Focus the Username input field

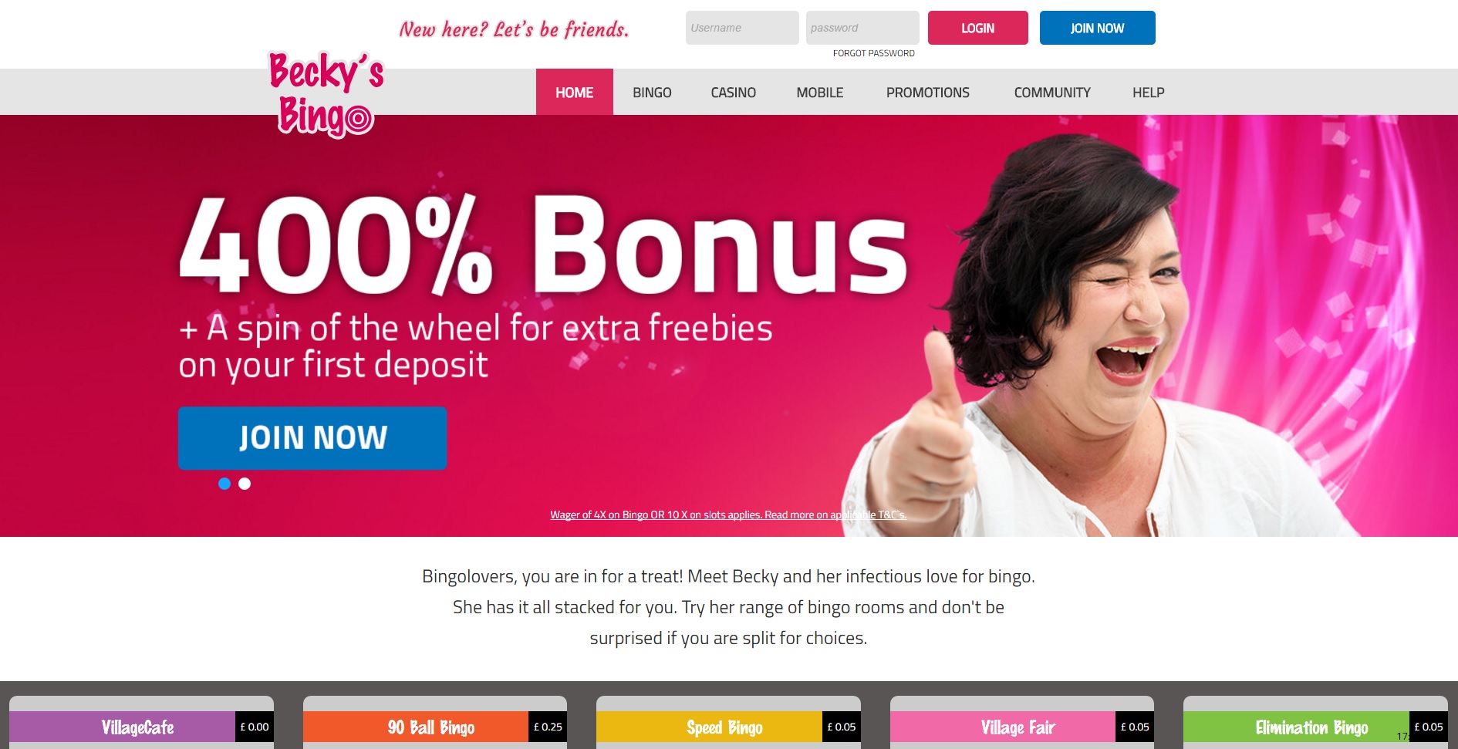click(742, 28)
